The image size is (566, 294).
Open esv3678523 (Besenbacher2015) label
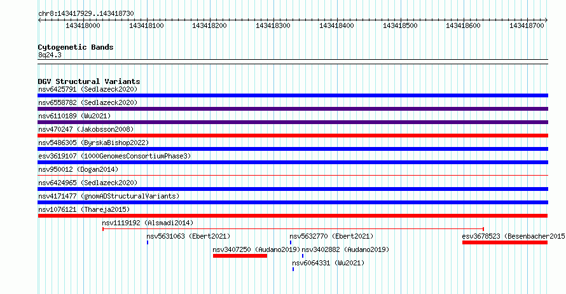click(x=514, y=236)
